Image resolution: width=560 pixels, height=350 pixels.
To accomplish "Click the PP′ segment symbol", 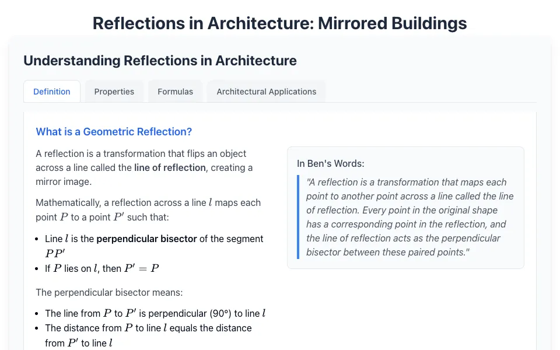I will click(55, 253).
